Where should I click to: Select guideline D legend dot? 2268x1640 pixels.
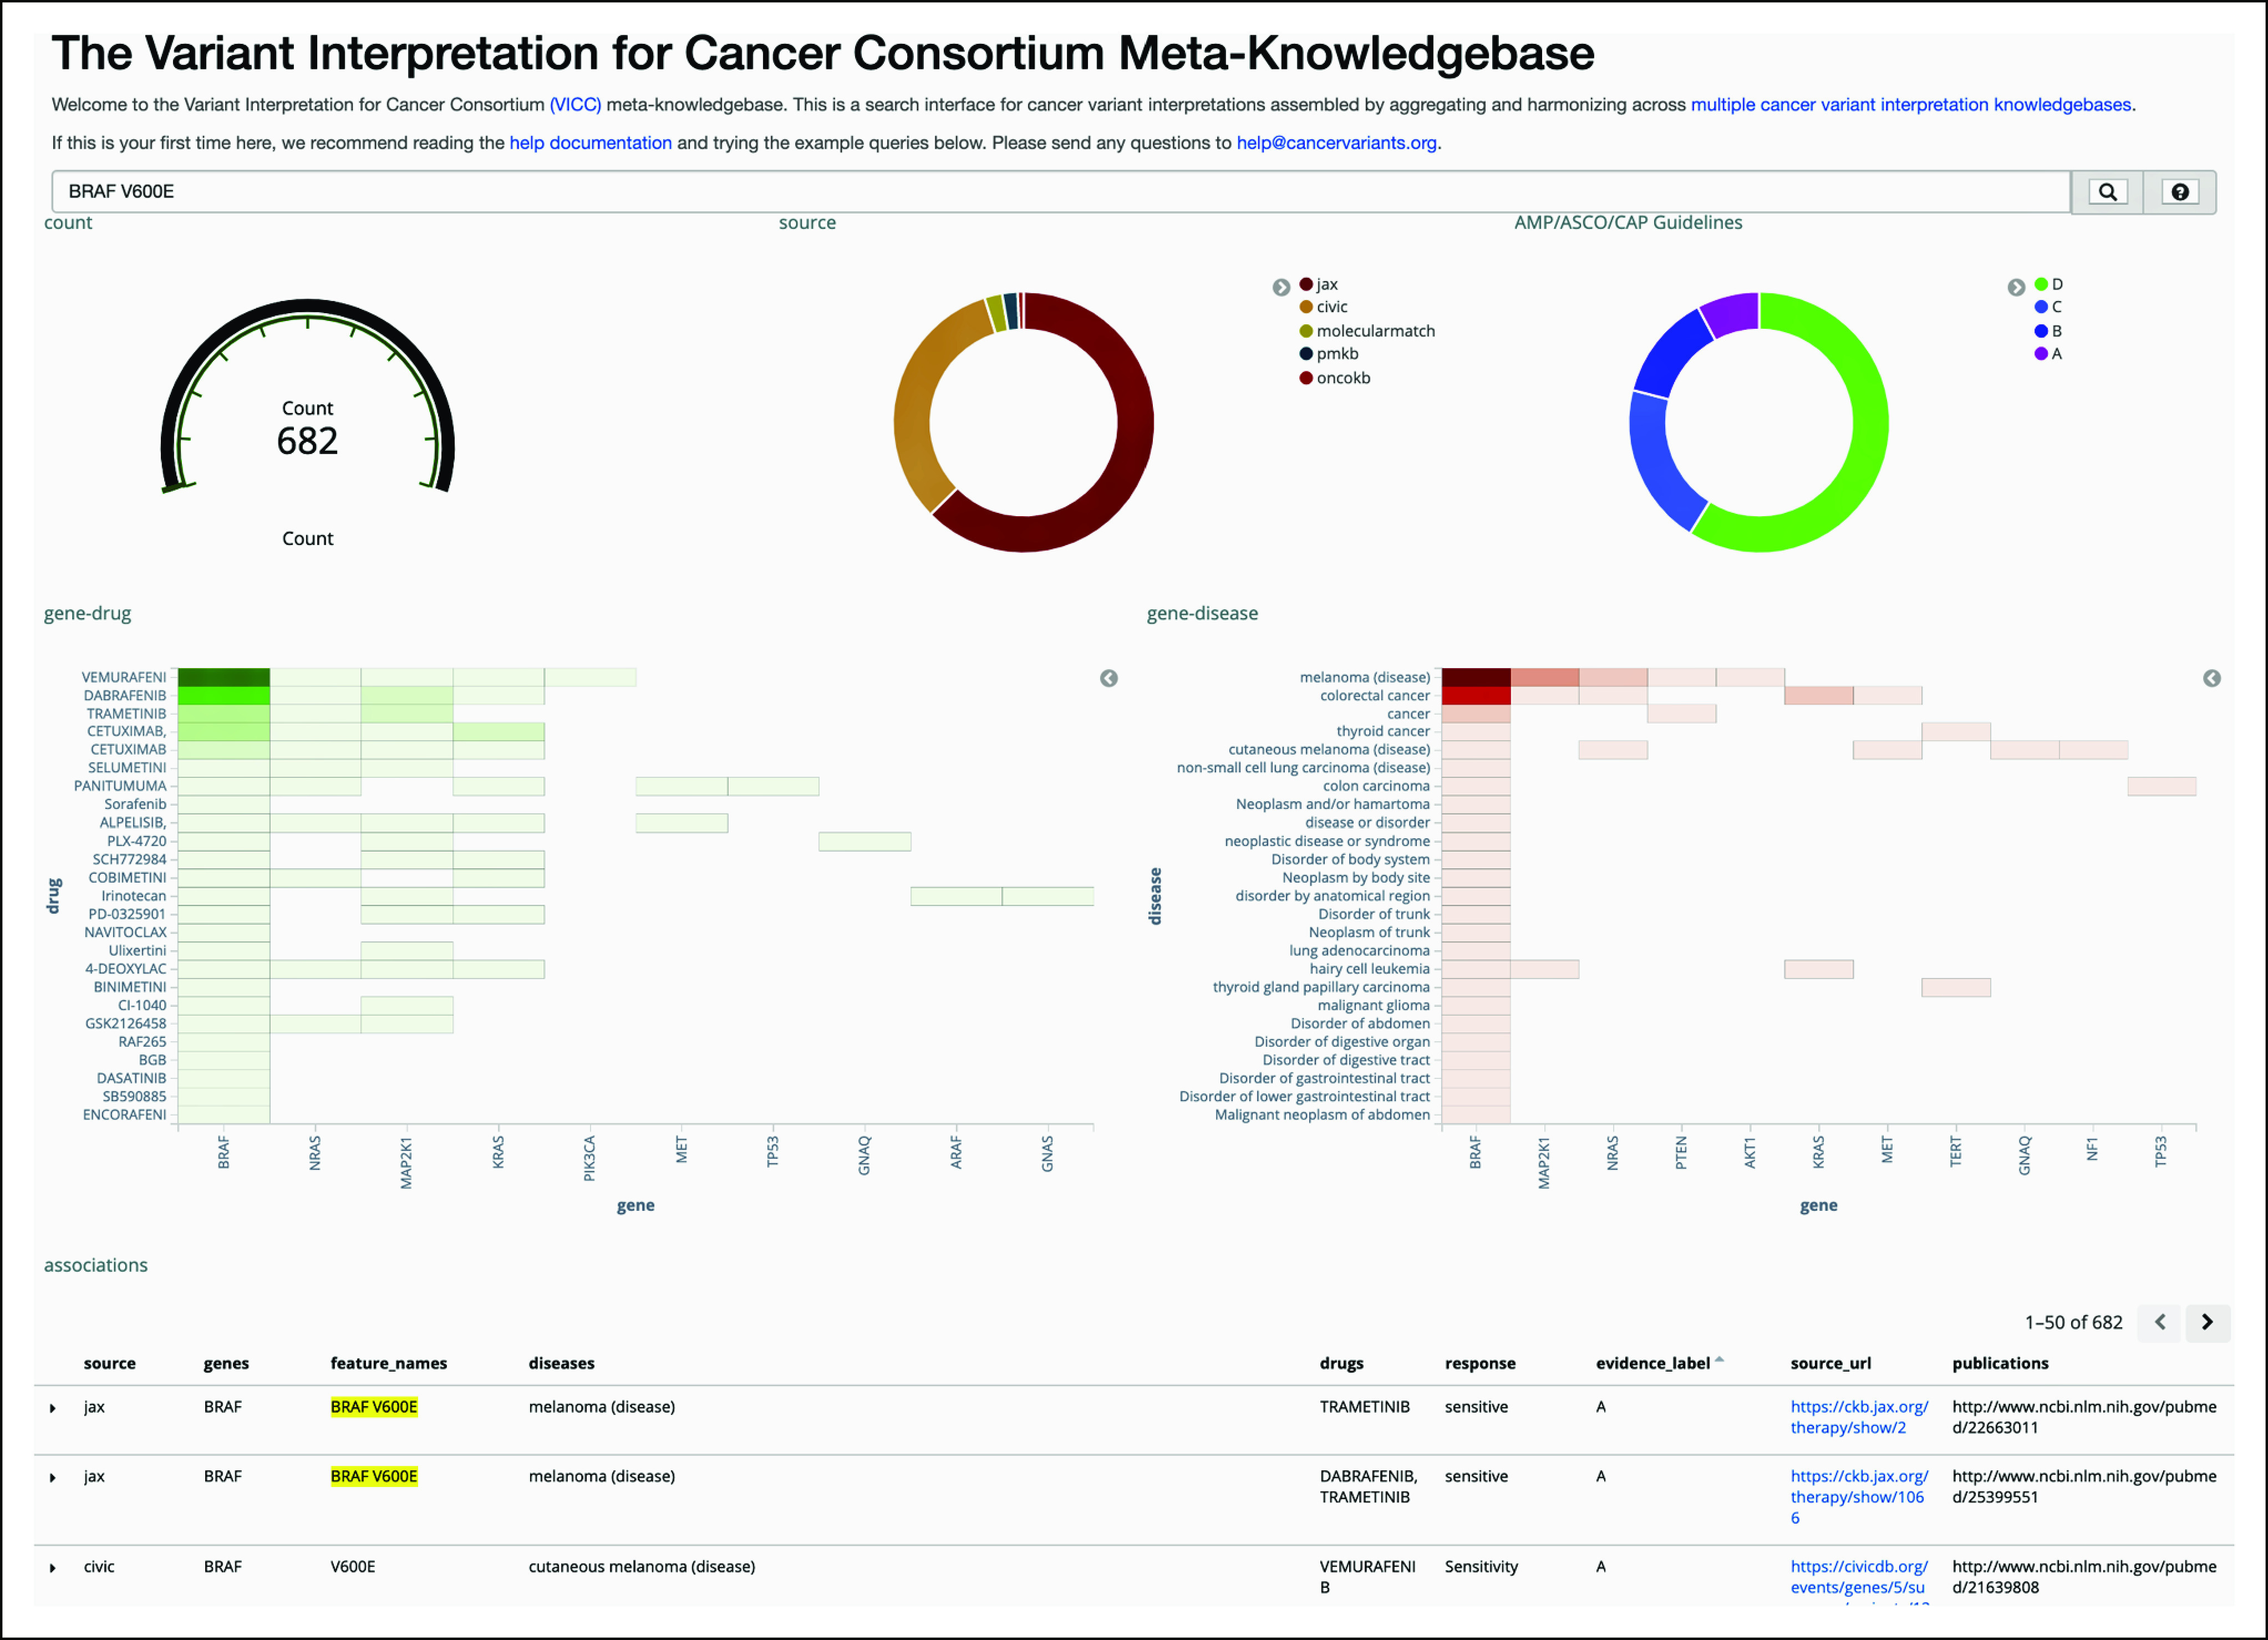2041,285
